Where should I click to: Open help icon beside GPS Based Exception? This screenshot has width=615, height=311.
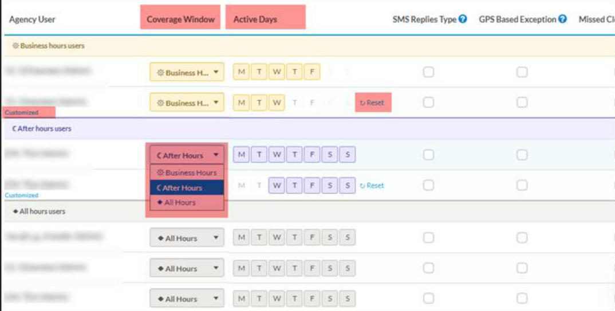[x=562, y=19]
